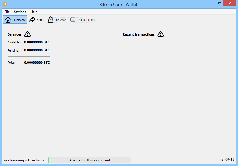The image size is (238, 166).
Task: Click the network connections signal icon
Action: click(227, 160)
